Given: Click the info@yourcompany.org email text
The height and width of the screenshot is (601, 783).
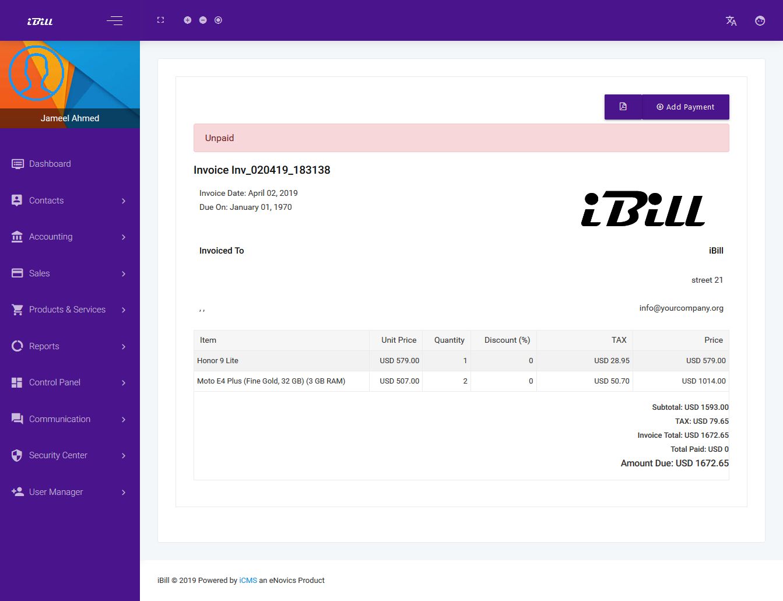Looking at the screenshot, I should tap(681, 308).
